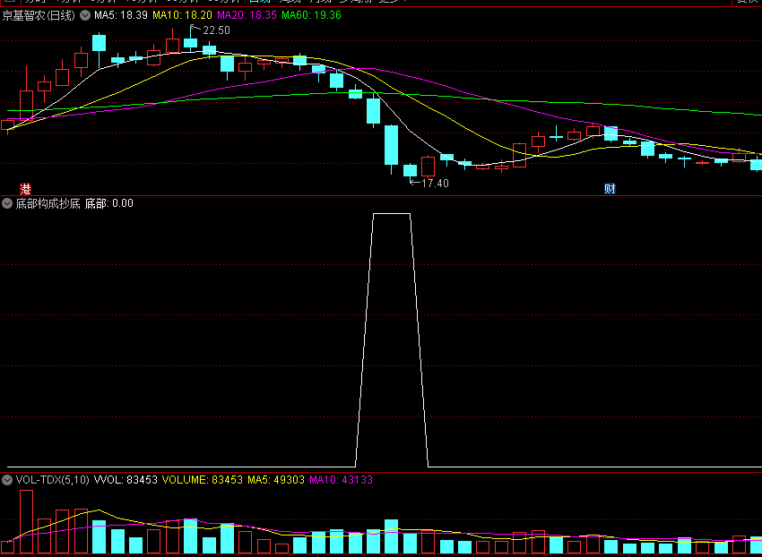Click the blue 财 marker icon
The width and height of the screenshot is (762, 557).
610,188
